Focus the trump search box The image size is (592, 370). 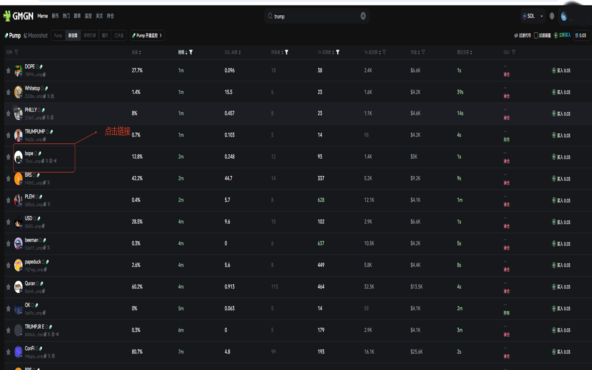click(x=317, y=16)
